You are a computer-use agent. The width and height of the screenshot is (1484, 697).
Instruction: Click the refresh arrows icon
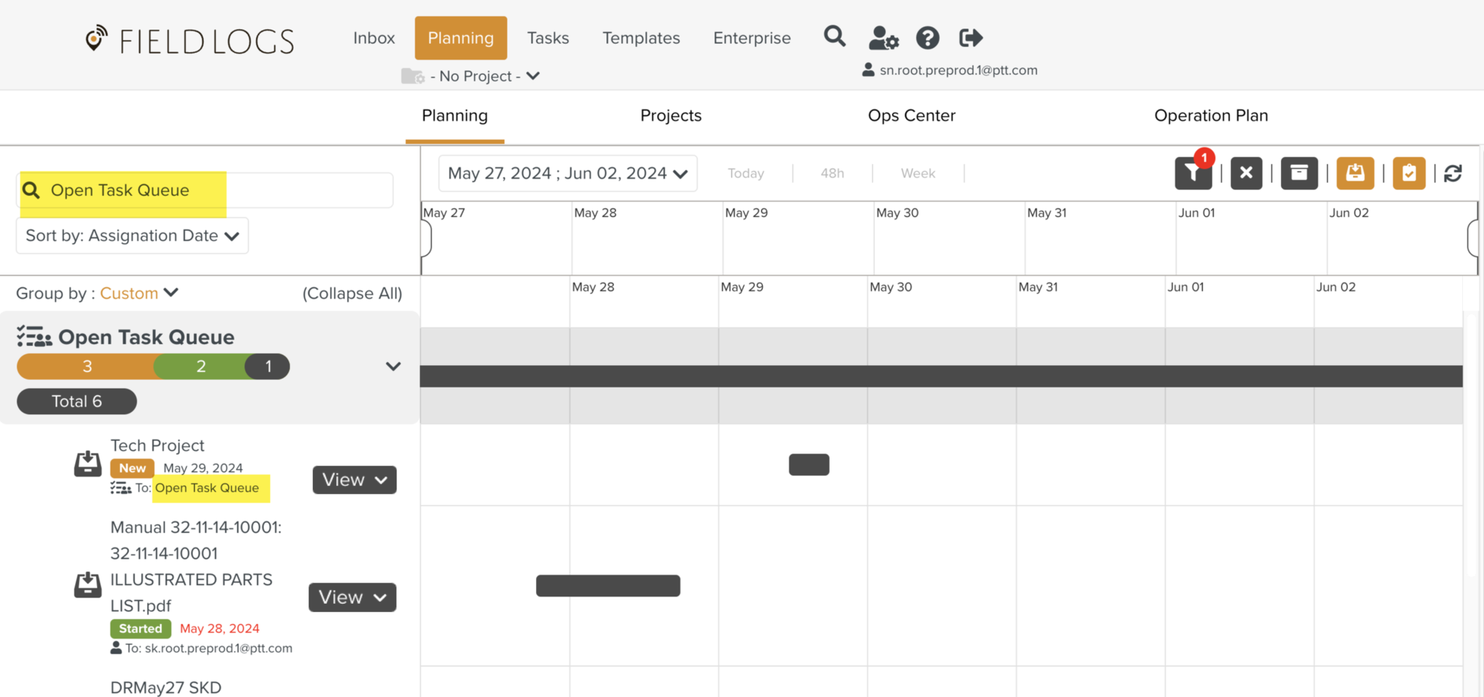click(x=1453, y=173)
